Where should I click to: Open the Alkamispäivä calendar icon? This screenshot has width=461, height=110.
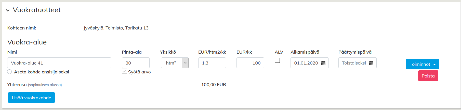tap(323, 63)
